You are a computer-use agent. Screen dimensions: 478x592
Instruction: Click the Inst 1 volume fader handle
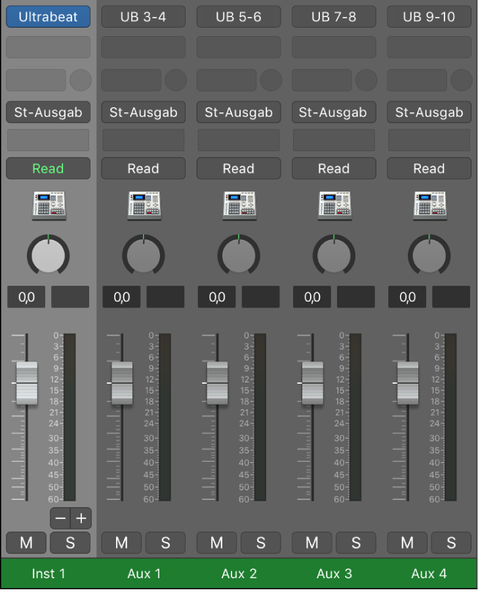coord(27,383)
